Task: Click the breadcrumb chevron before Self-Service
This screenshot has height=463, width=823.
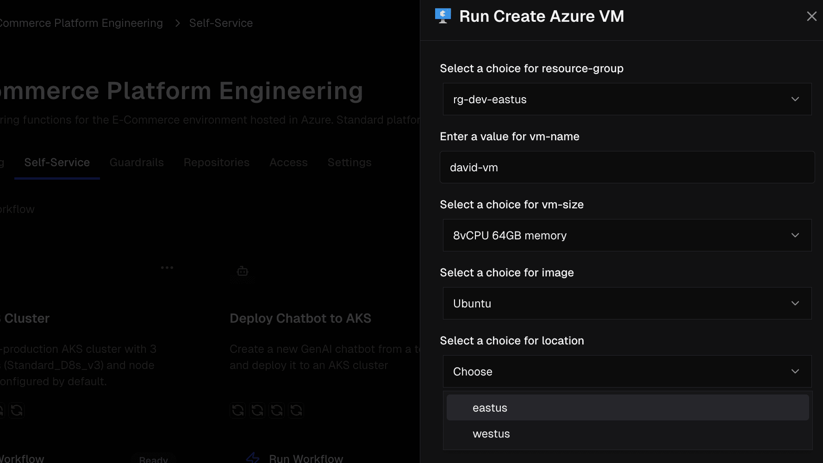Action: 177,23
